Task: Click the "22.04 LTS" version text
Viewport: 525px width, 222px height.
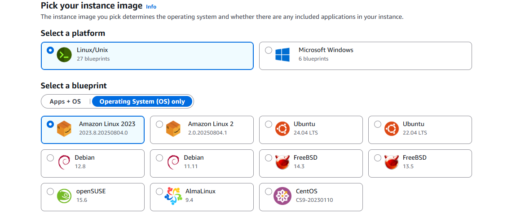Action: [x=415, y=133]
